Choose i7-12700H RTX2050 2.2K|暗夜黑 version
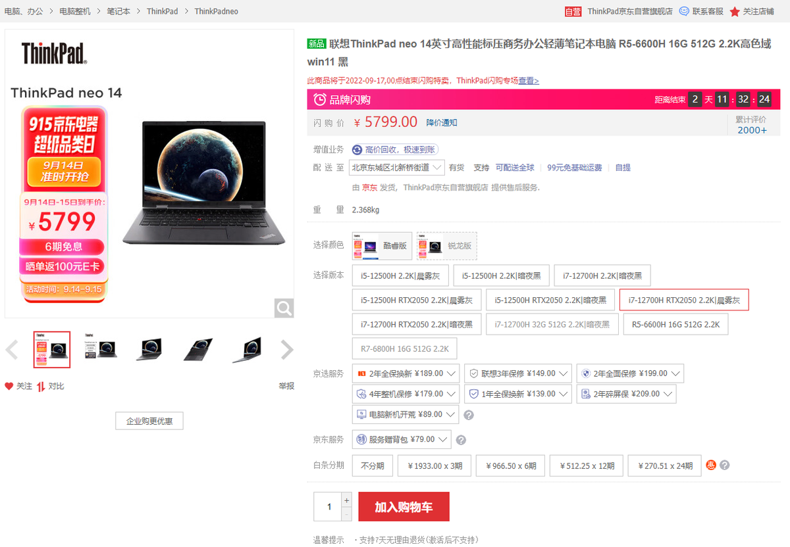 tap(417, 324)
